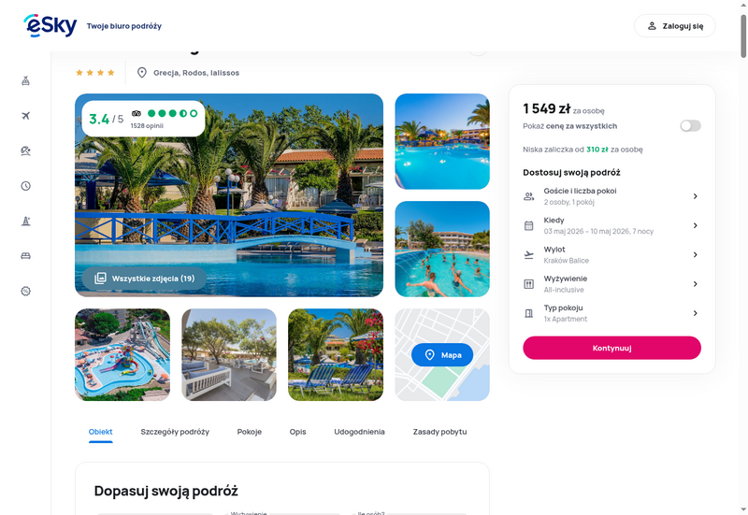Click the beach umbrella holidays sidebar icon
The image size is (748, 515).
pyautogui.click(x=26, y=150)
